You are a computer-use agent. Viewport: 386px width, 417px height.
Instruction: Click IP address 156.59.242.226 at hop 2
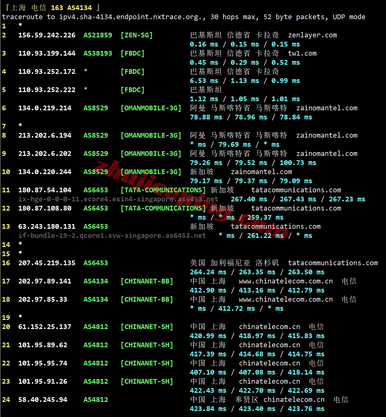(47, 35)
